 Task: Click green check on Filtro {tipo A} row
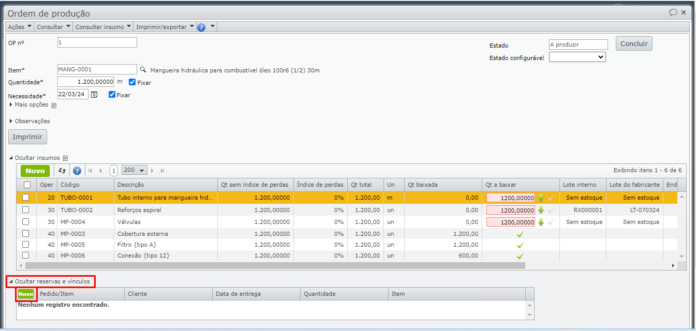(520, 245)
